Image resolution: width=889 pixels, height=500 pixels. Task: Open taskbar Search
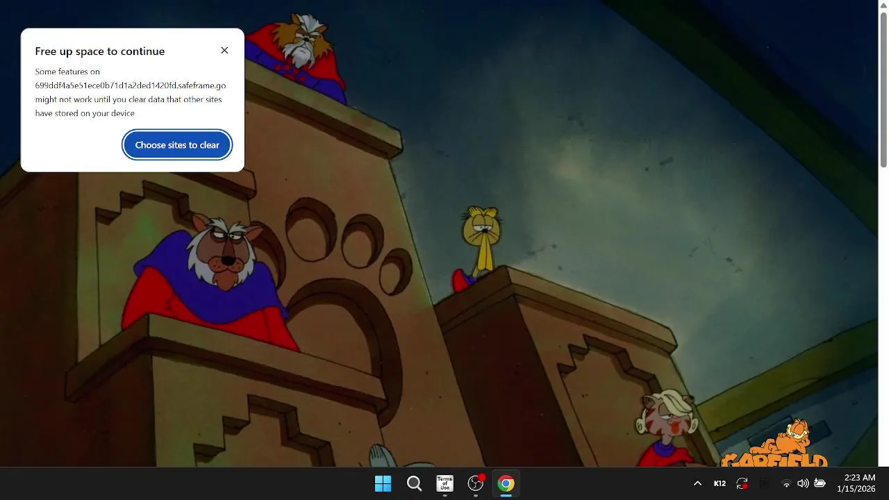click(414, 484)
